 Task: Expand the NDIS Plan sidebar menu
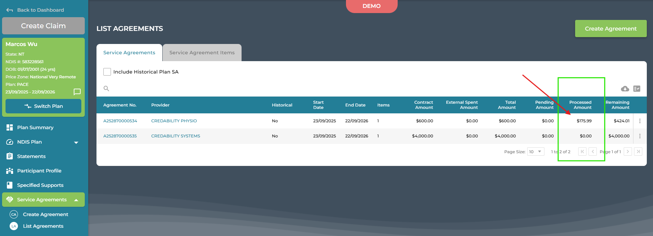click(76, 142)
